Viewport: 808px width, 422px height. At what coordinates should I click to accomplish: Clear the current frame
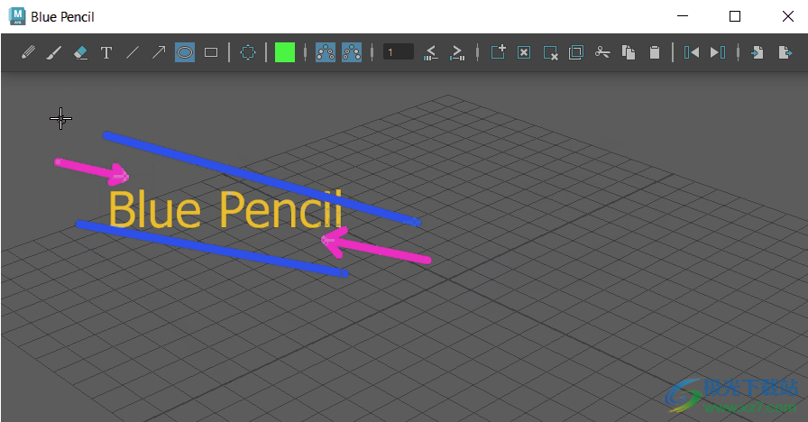524,52
